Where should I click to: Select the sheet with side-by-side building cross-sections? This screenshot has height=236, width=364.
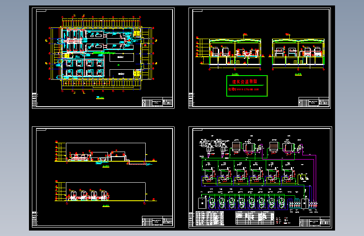(x=259, y=58)
